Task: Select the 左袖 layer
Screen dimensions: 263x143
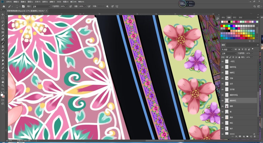Action: (x=239, y=78)
